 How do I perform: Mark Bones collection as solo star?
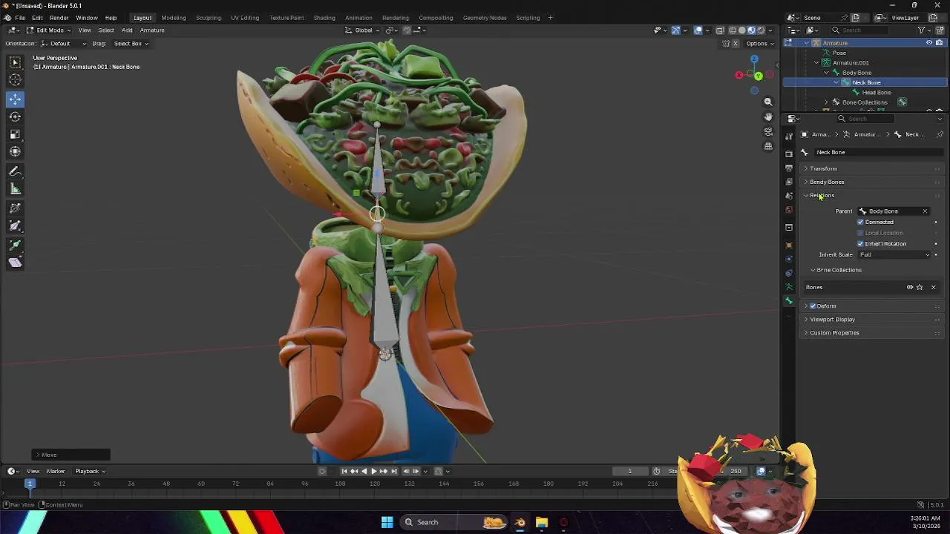(920, 287)
